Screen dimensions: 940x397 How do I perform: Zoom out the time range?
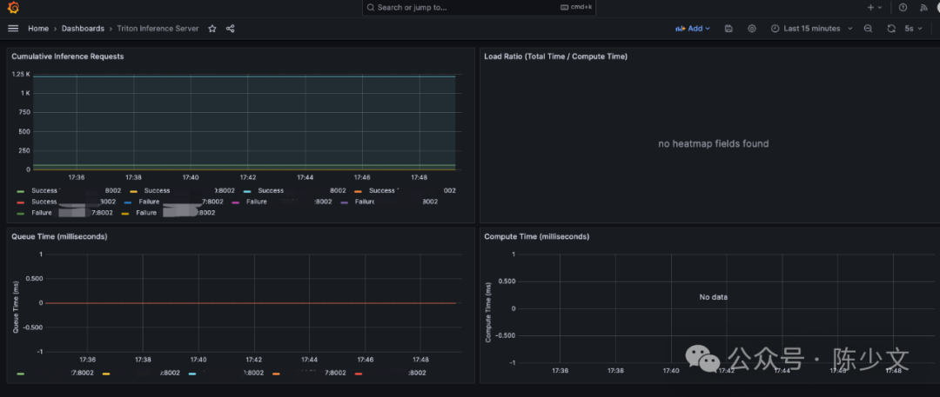pyautogui.click(x=868, y=28)
